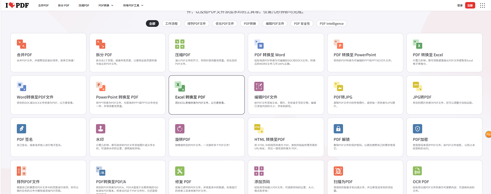Open the PDF 转换至 PowerPoint icon
This screenshot has height=194, width=491.
(x=338, y=44)
